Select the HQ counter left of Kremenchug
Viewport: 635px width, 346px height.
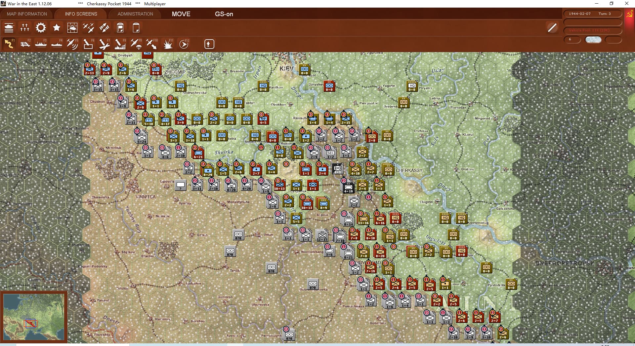tap(461, 218)
